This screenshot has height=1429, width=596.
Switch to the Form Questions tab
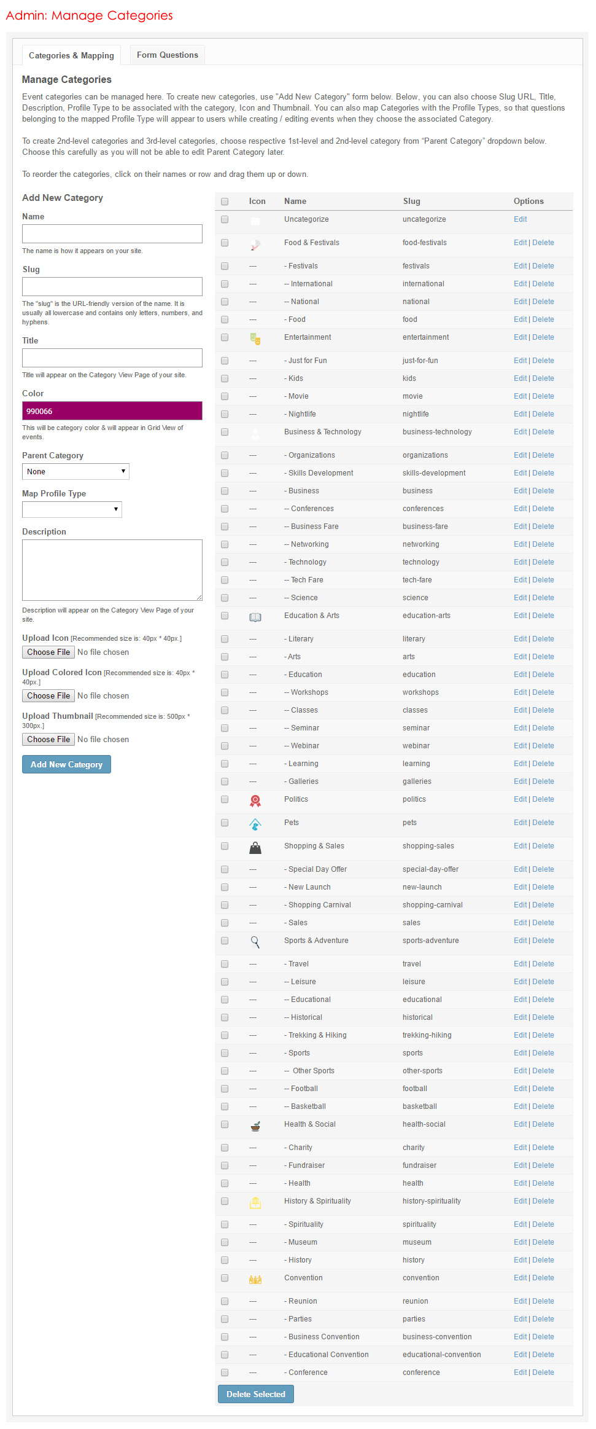click(168, 55)
